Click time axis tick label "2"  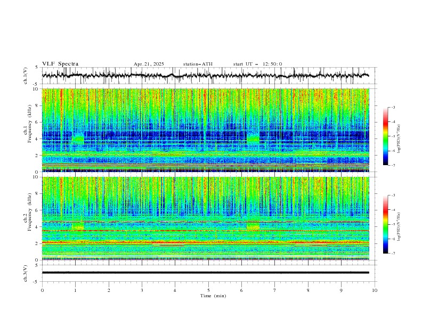109,290
